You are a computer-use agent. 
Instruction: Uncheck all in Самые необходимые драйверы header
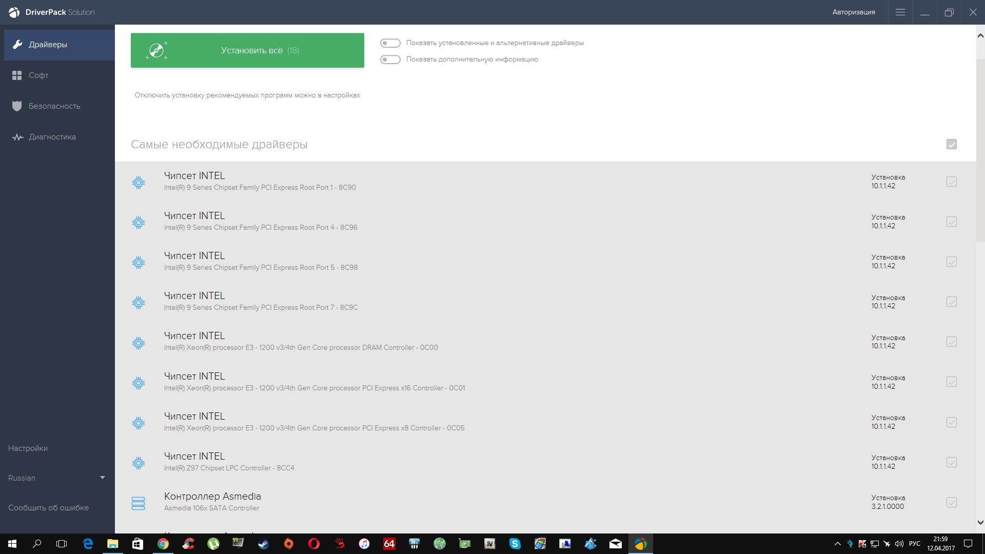[951, 145]
